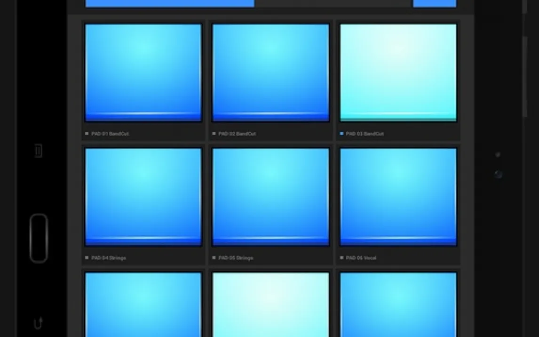Toggle the indicator square beside PAD 01 BandCut
539x337 pixels.
click(x=87, y=134)
